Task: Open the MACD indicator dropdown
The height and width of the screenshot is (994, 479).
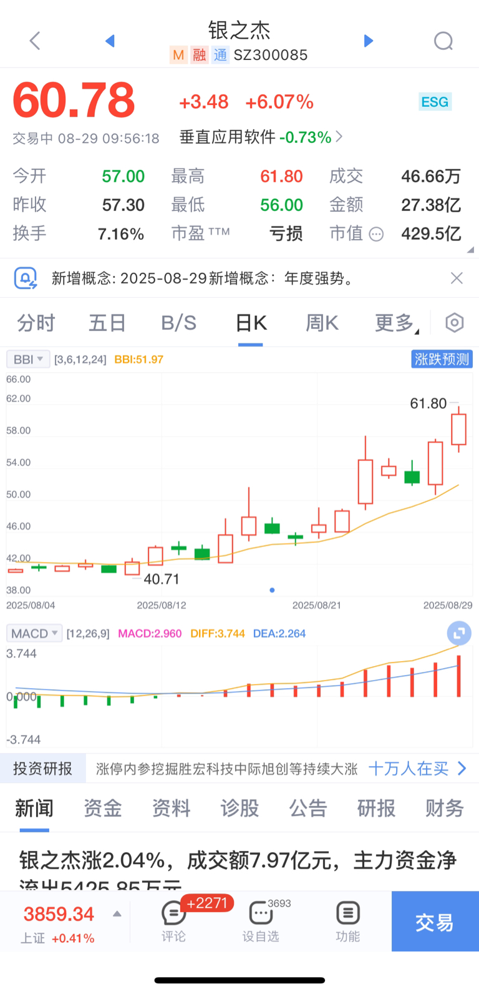Action: 34,633
